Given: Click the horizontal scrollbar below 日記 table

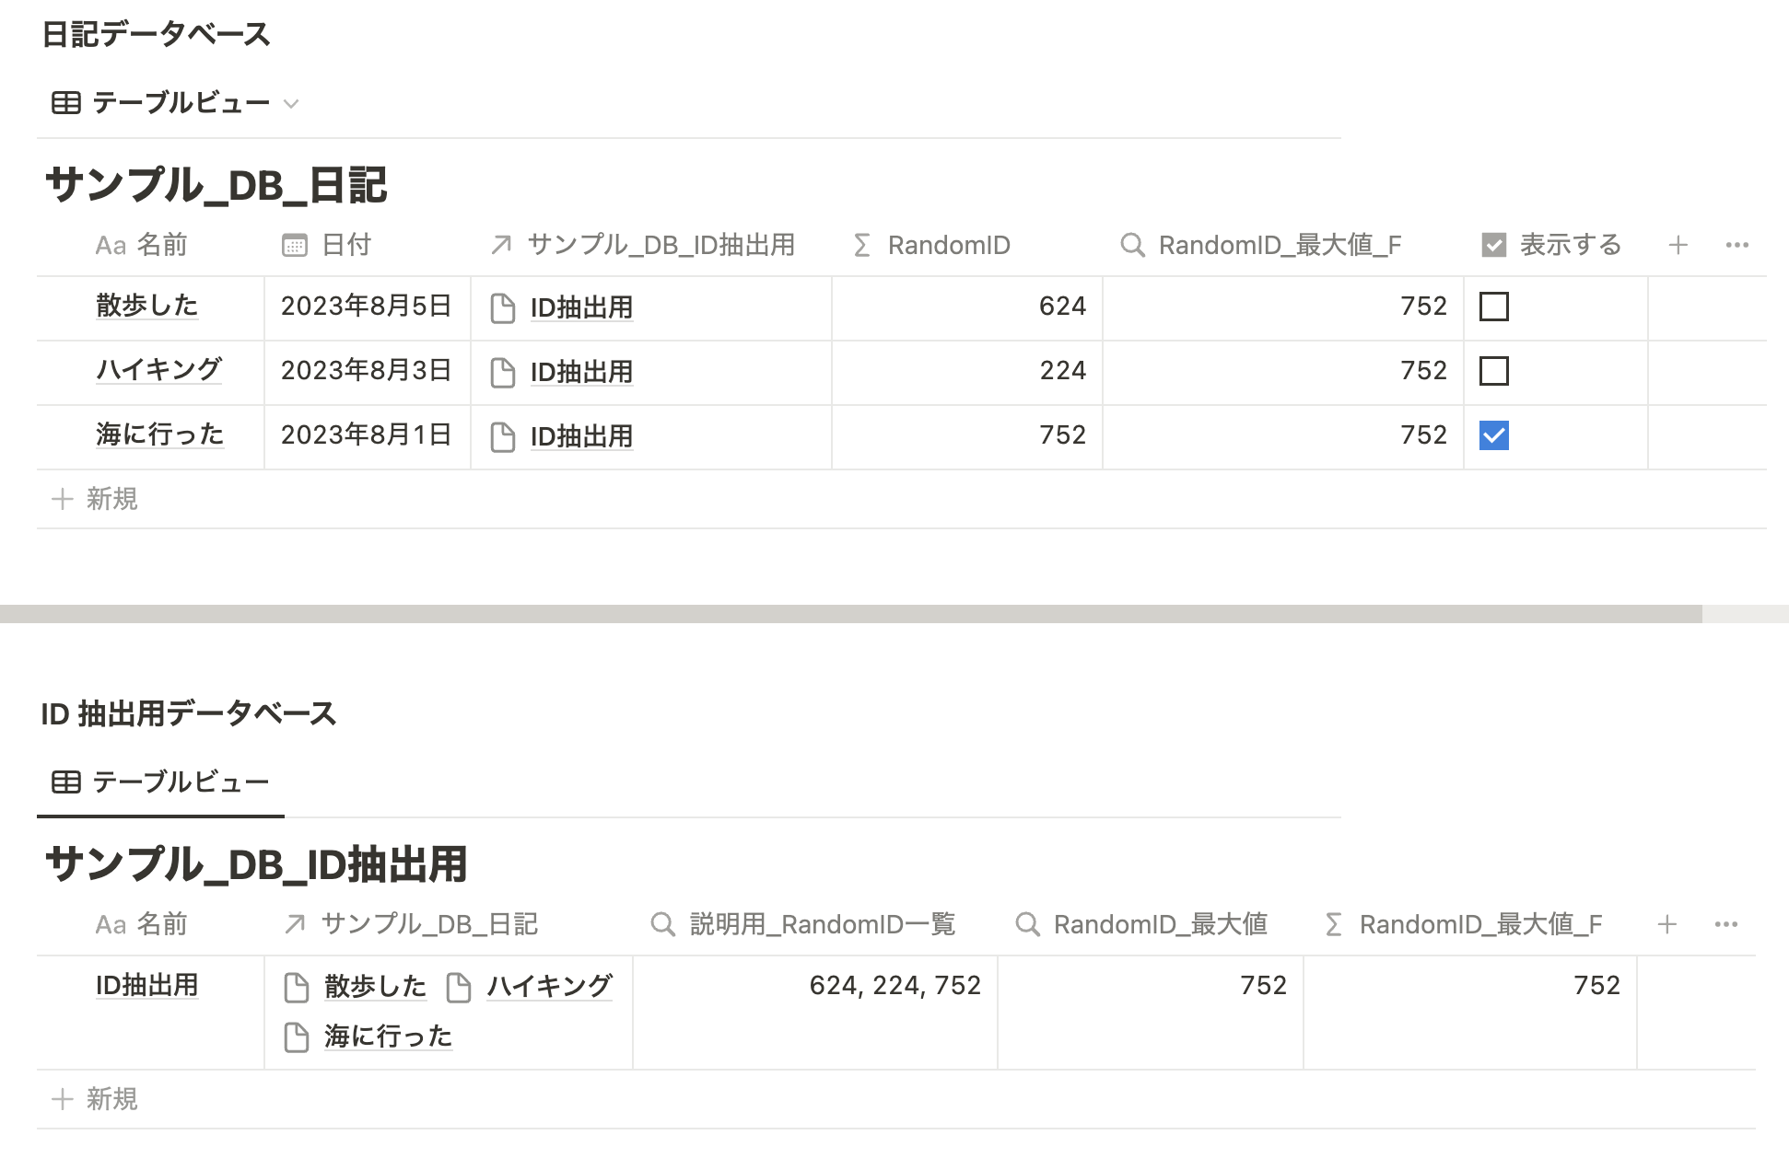Looking at the screenshot, I should coord(849,614).
